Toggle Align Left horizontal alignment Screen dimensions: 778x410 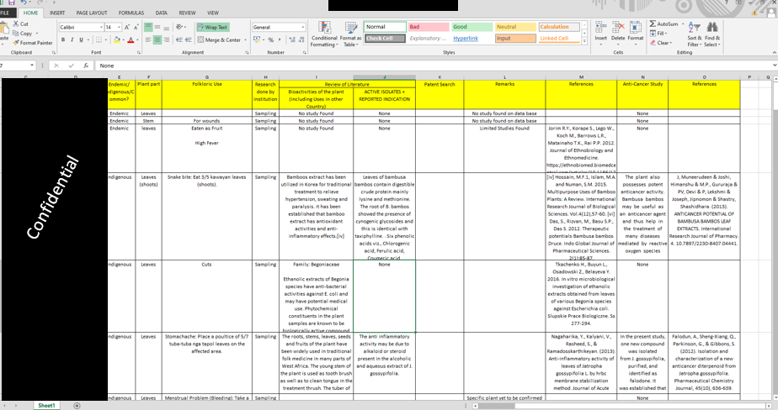click(148, 39)
